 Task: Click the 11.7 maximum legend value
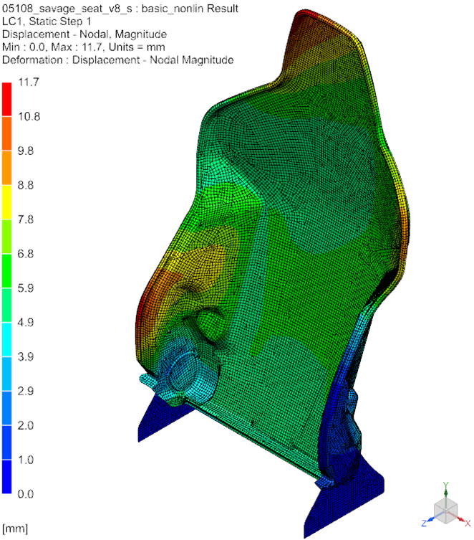click(x=29, y=82)
